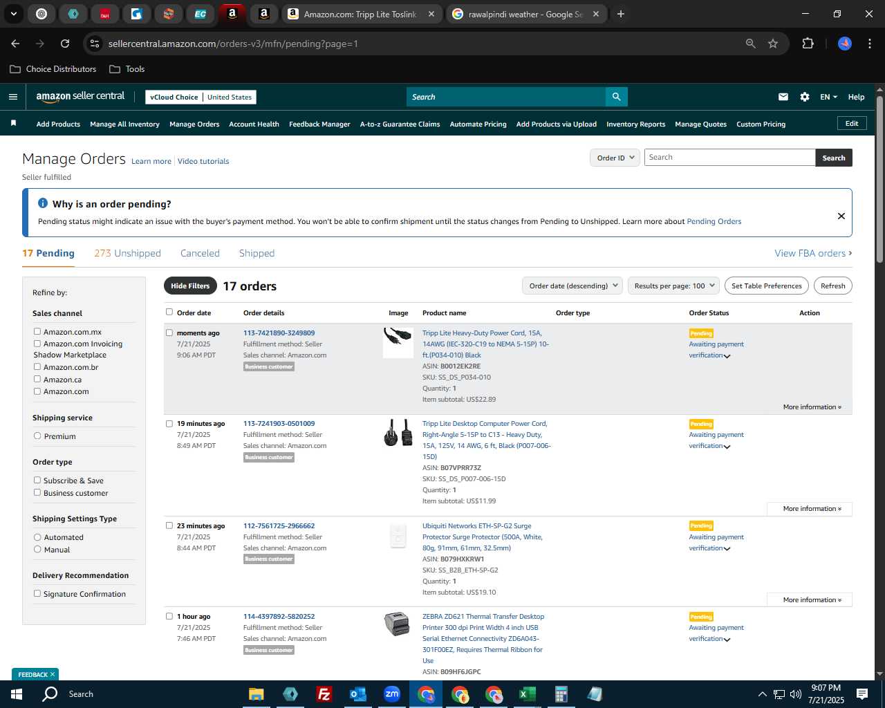The width and height of the screenshot is (885, 708).
Task: Select order 113-7241903-0501009 checkbox
Action: point(169,423)
